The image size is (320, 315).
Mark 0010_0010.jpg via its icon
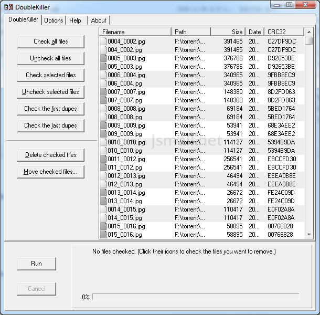point(103,142)
